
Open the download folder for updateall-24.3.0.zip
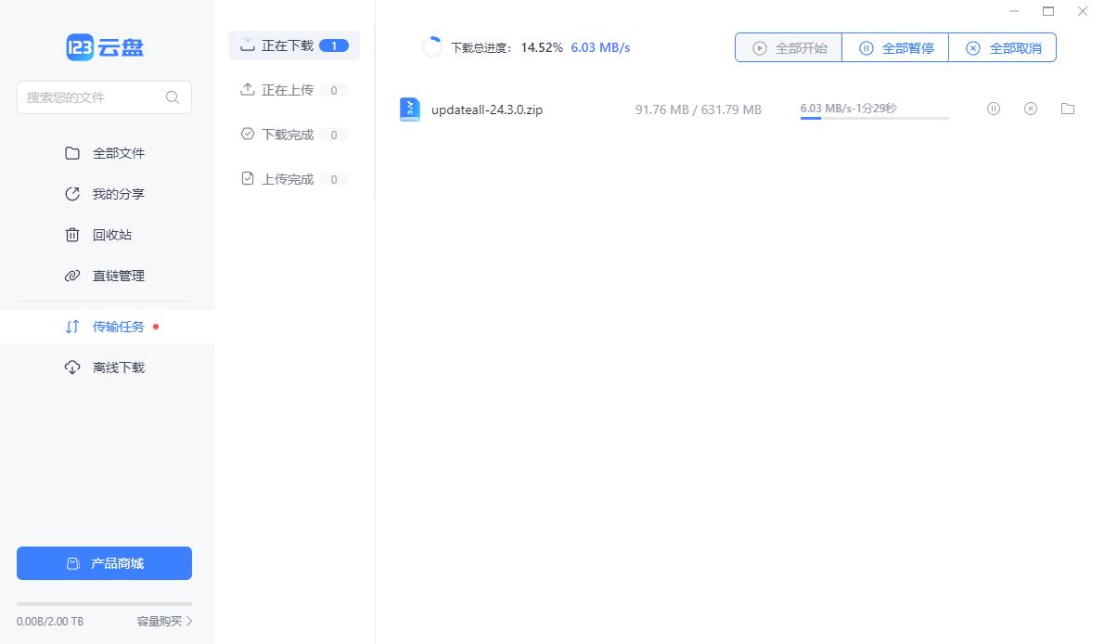(1068, 109)
